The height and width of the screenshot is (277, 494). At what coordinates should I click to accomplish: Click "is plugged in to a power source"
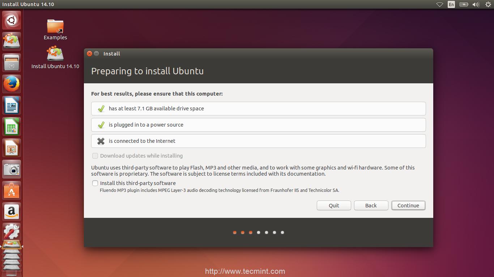coord(146,125)
